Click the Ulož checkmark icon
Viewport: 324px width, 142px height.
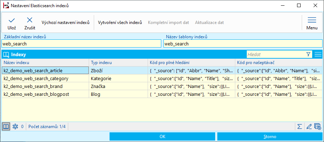coord(12,20)
